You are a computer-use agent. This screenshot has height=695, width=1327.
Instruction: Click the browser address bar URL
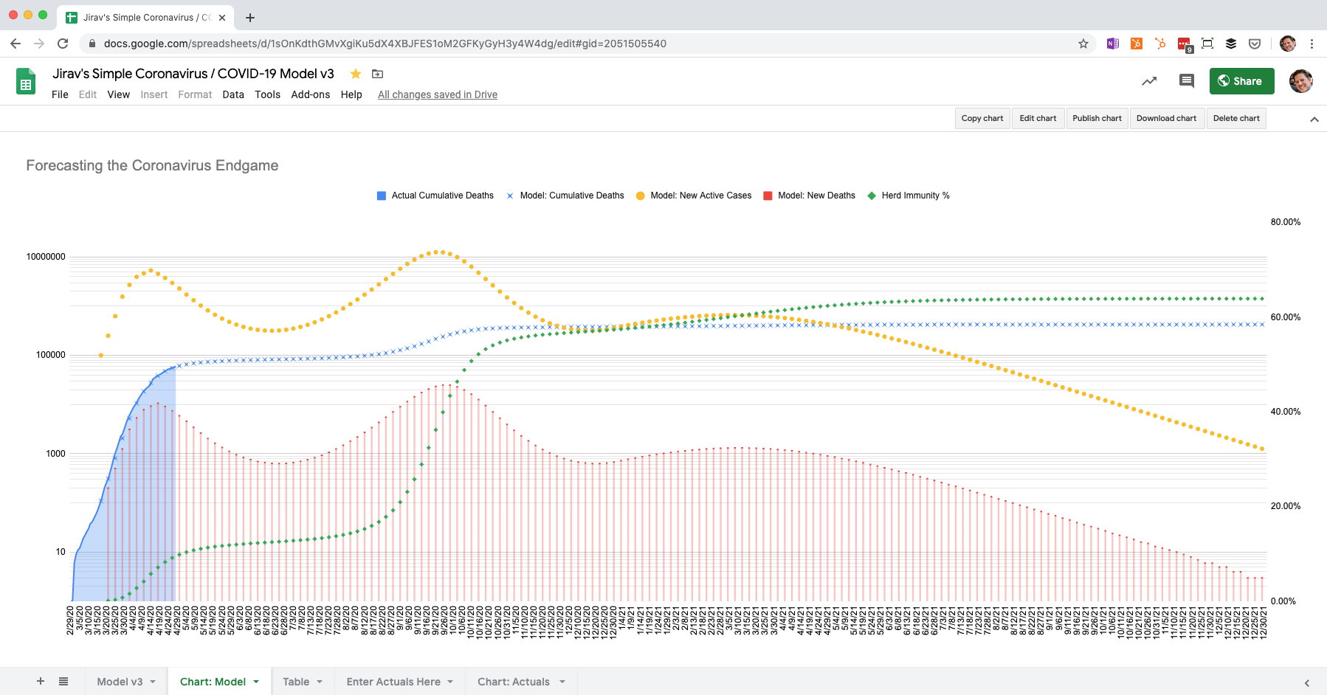point(384,44)
